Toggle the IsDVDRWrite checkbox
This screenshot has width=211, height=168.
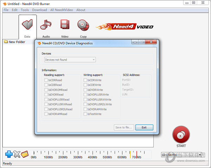pyautogui.click(x=85, y=90)
